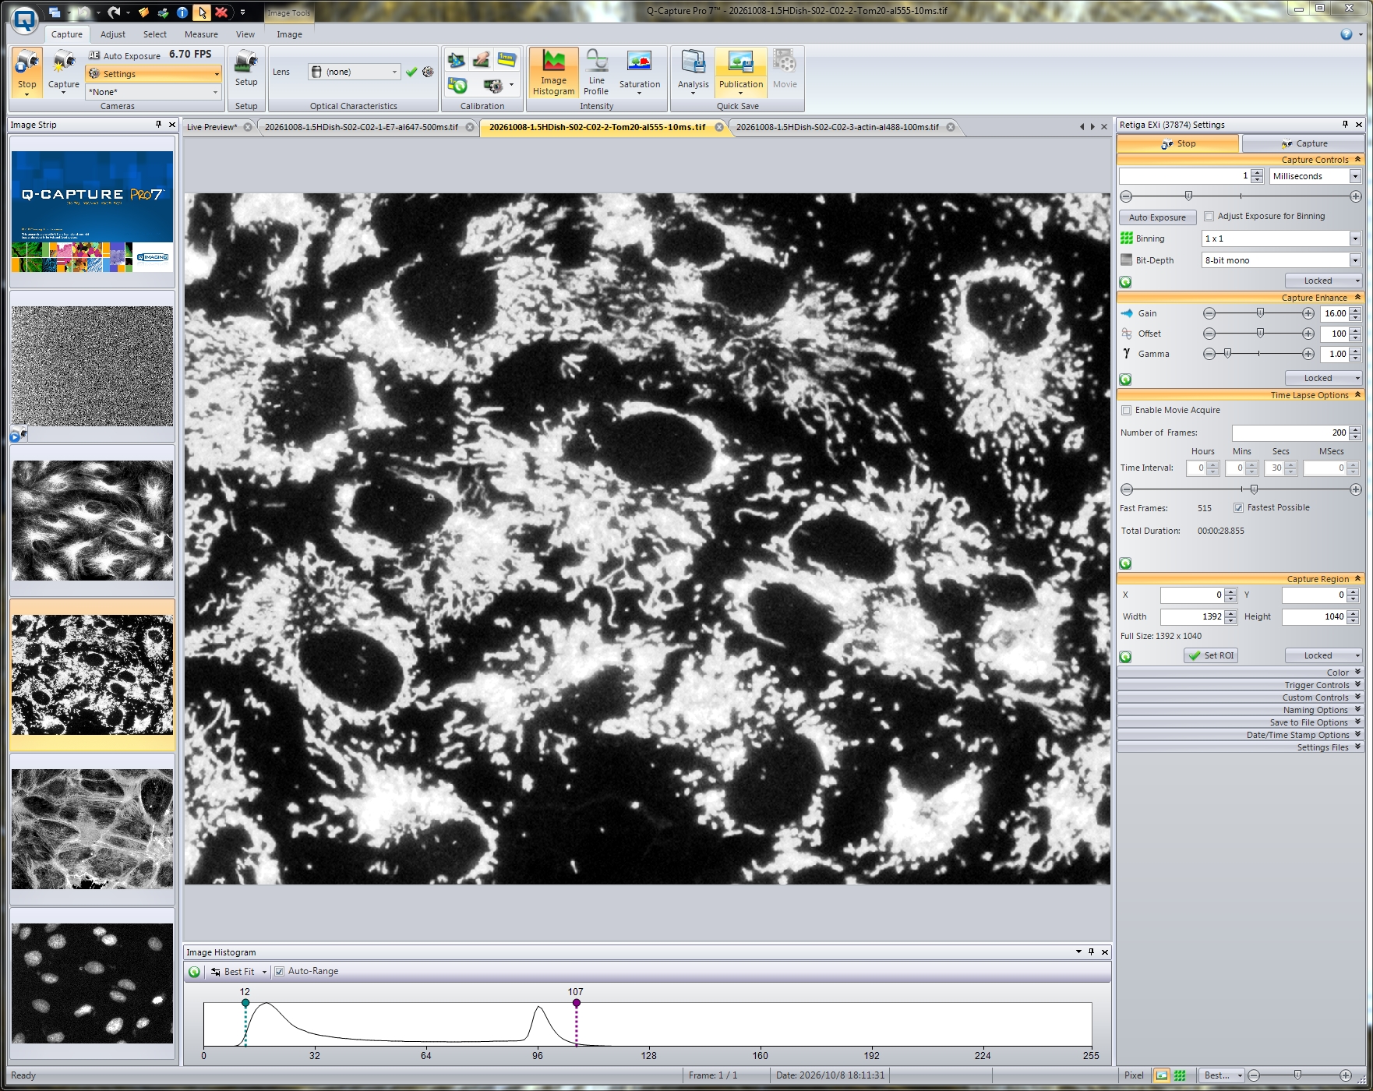Open the Lens (none) dropdown
Viewport: 1373px width, 1091px height.
(394, 72)
